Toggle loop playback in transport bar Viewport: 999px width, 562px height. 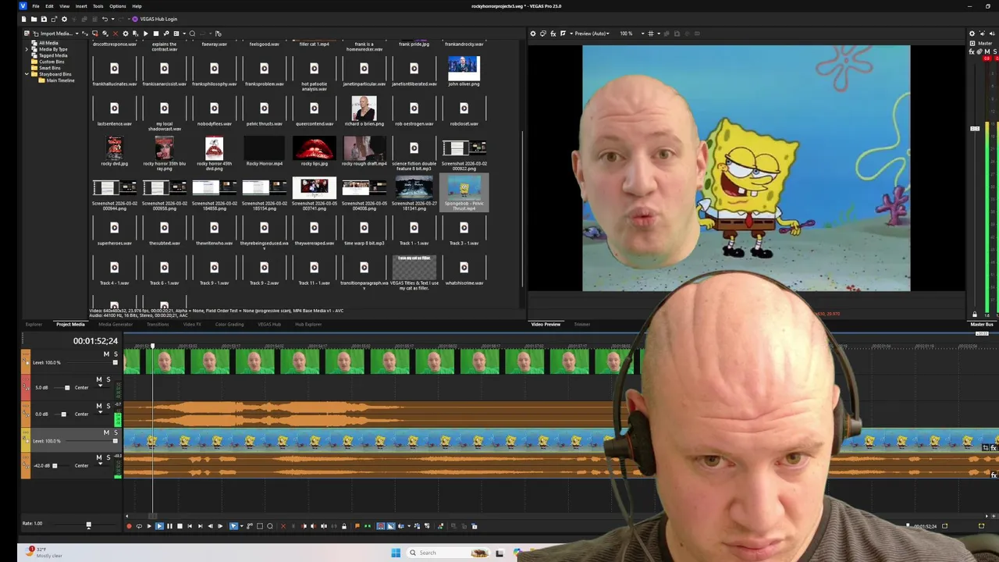(140, 526)
